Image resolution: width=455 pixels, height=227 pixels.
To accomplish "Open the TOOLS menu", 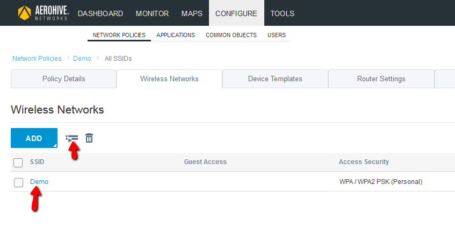I will coord(283,13).
